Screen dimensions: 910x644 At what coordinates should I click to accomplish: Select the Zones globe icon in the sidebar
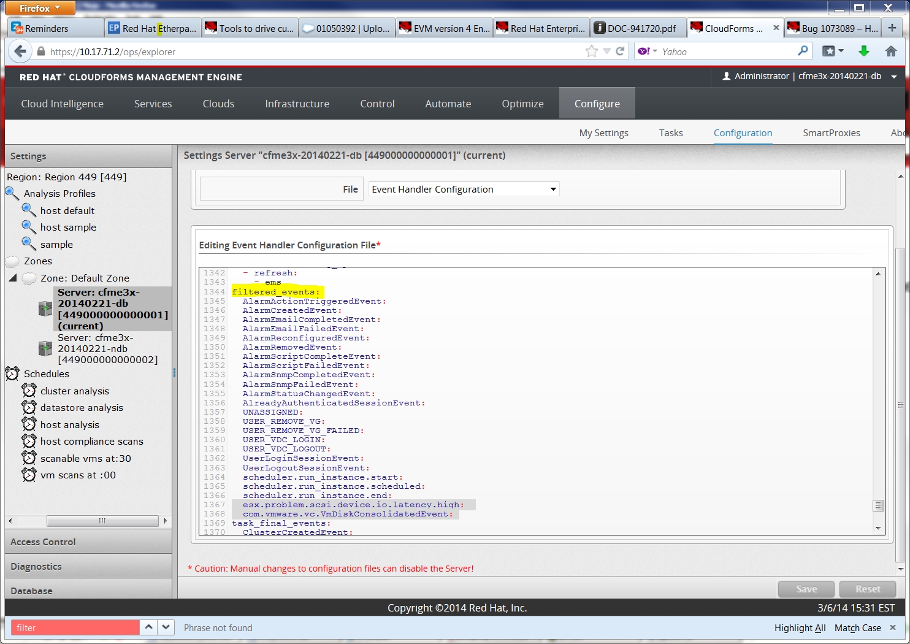(12, 261)
